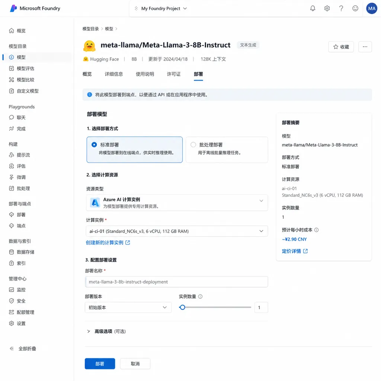This screenshot has width=381, height=381.
Task: Open the settings gear in header
Action: (327, 9)
